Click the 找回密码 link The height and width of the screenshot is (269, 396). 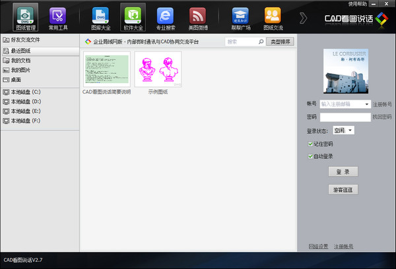point(382,117)
